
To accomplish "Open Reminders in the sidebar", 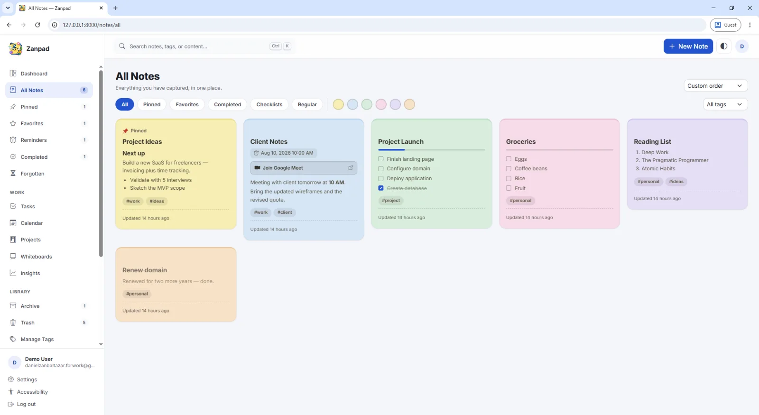I will [49, 140].
